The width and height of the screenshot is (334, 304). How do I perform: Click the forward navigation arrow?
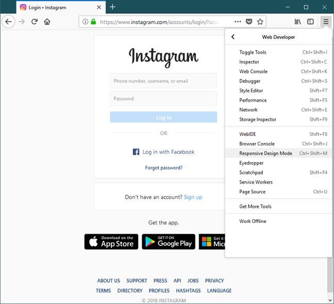22,22
